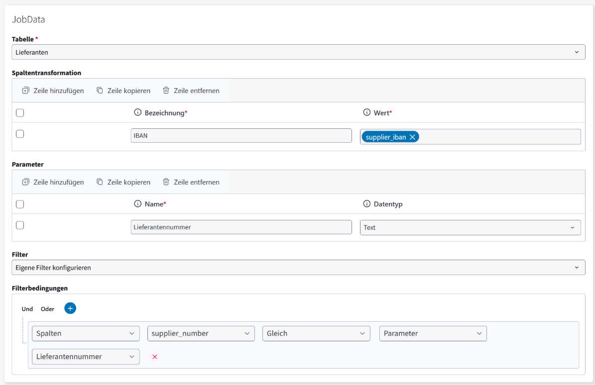Click the Name input containing Lieferantennummer
This screenshot has width=595, height=385.
click(241, 227)
